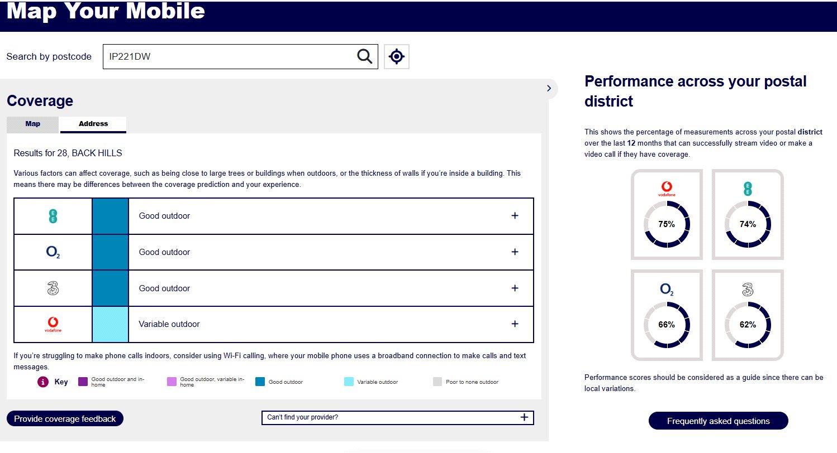837x453 pixels.
Task: Click the Key info icon
Action: coord(42,382)
